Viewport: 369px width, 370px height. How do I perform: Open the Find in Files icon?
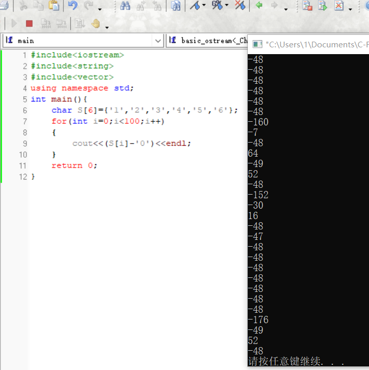(175, 6)
